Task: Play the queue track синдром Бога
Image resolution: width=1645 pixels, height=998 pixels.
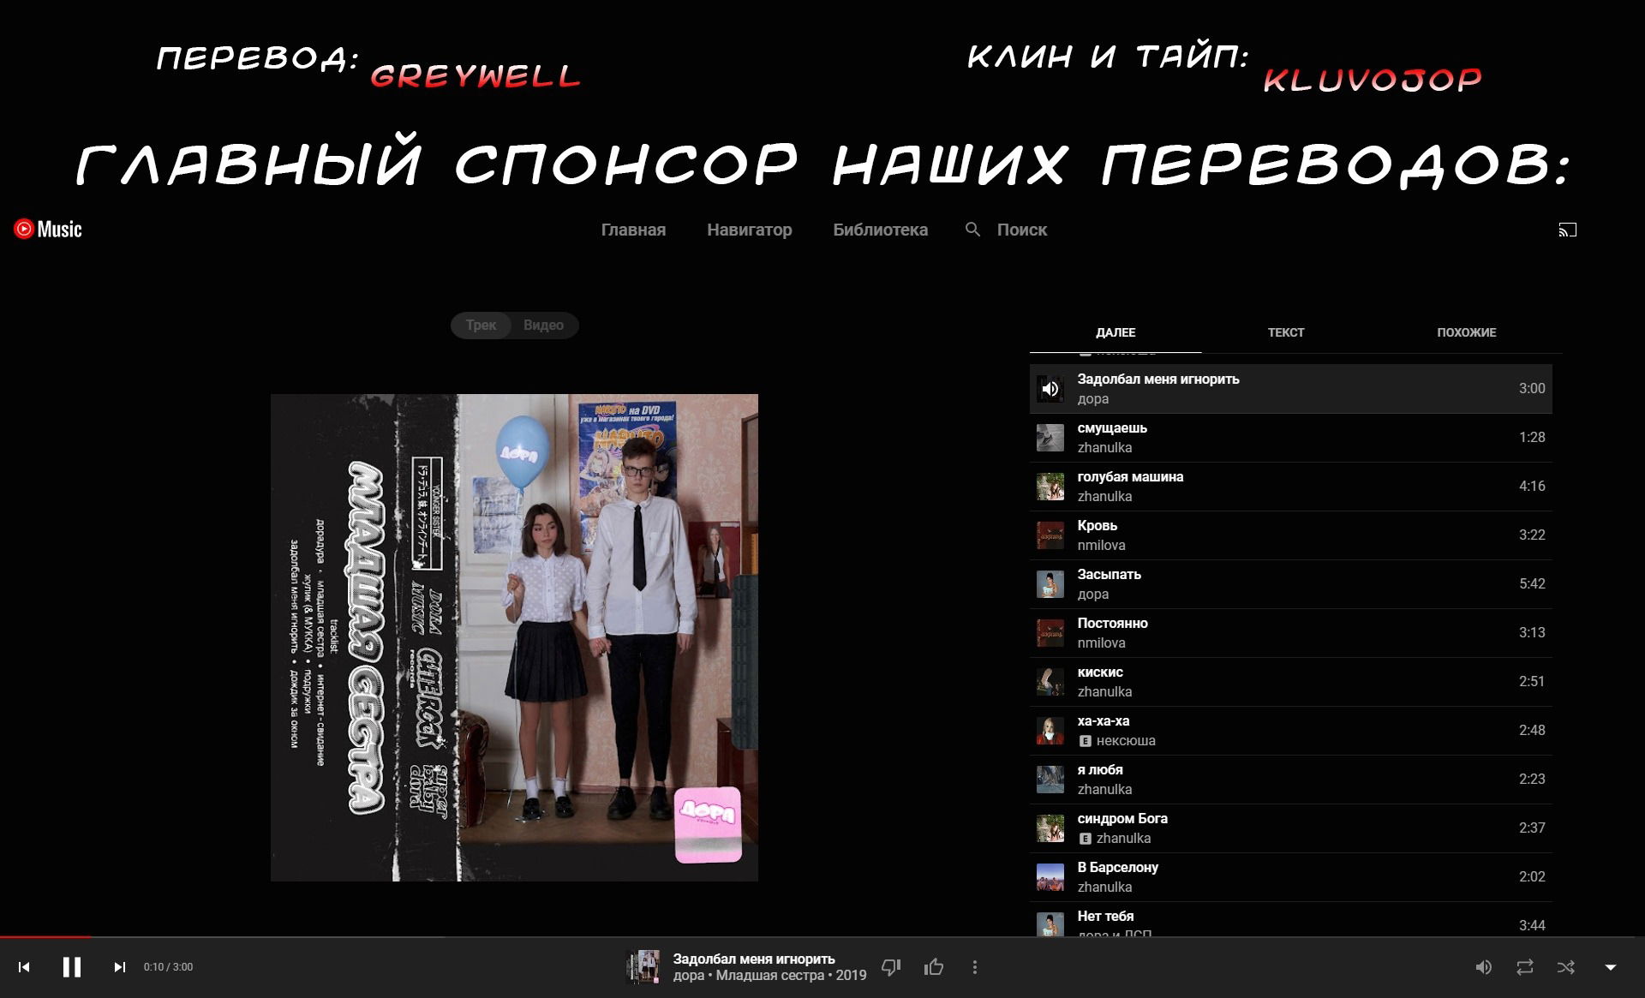Action: point(1291,828)
